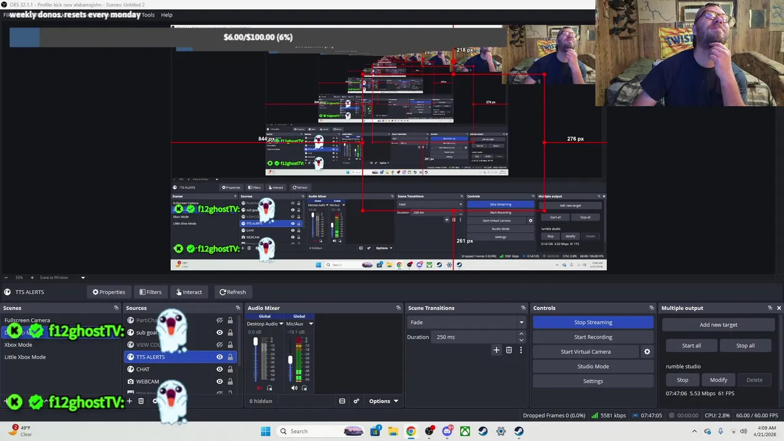784x441 pixels.
Task: Toggle monitoring icon for Desktop Audio
Action: (x=269, y=388)
